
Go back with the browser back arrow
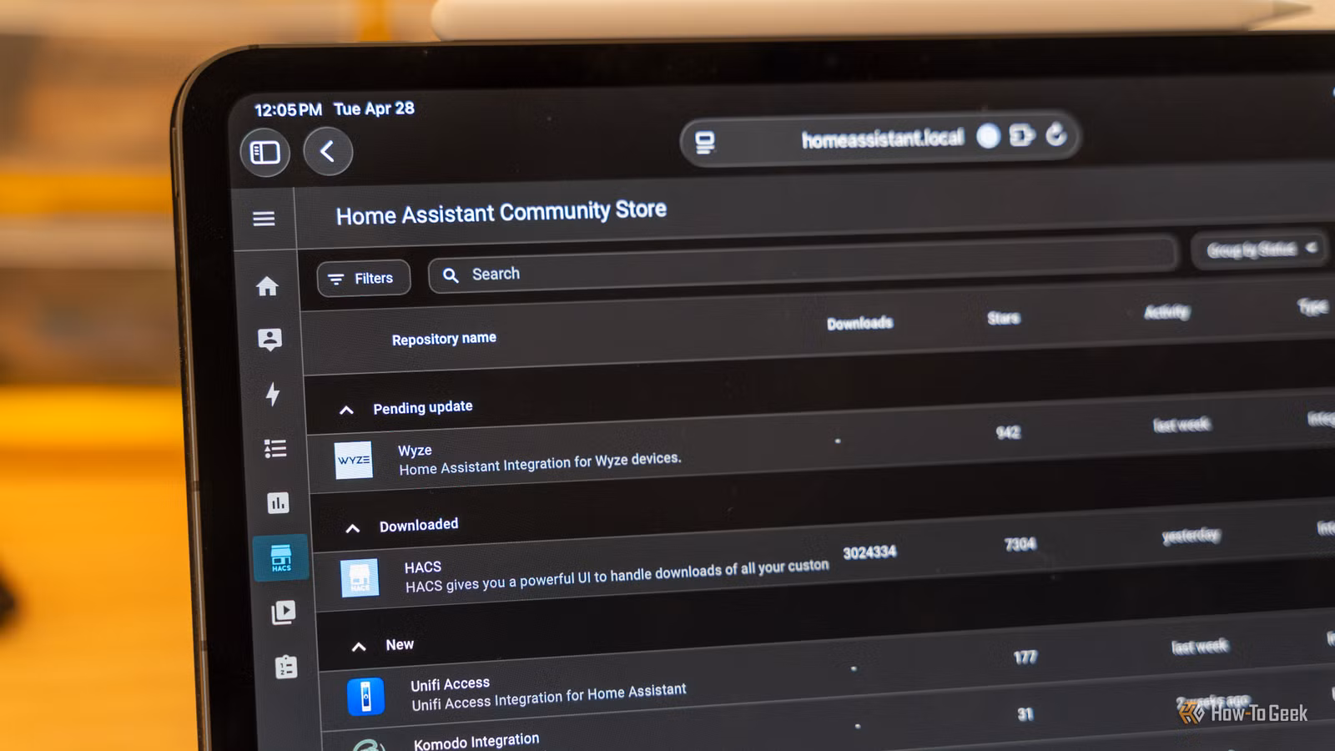coord(328,151)
